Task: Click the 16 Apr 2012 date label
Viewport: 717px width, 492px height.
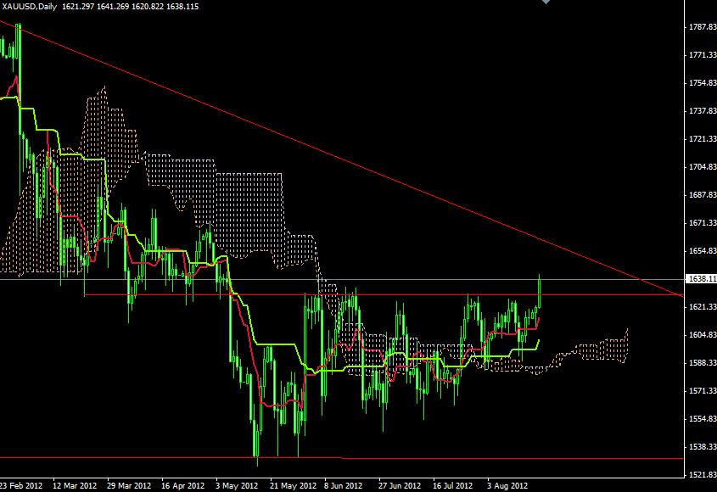Action: point(183,485)
